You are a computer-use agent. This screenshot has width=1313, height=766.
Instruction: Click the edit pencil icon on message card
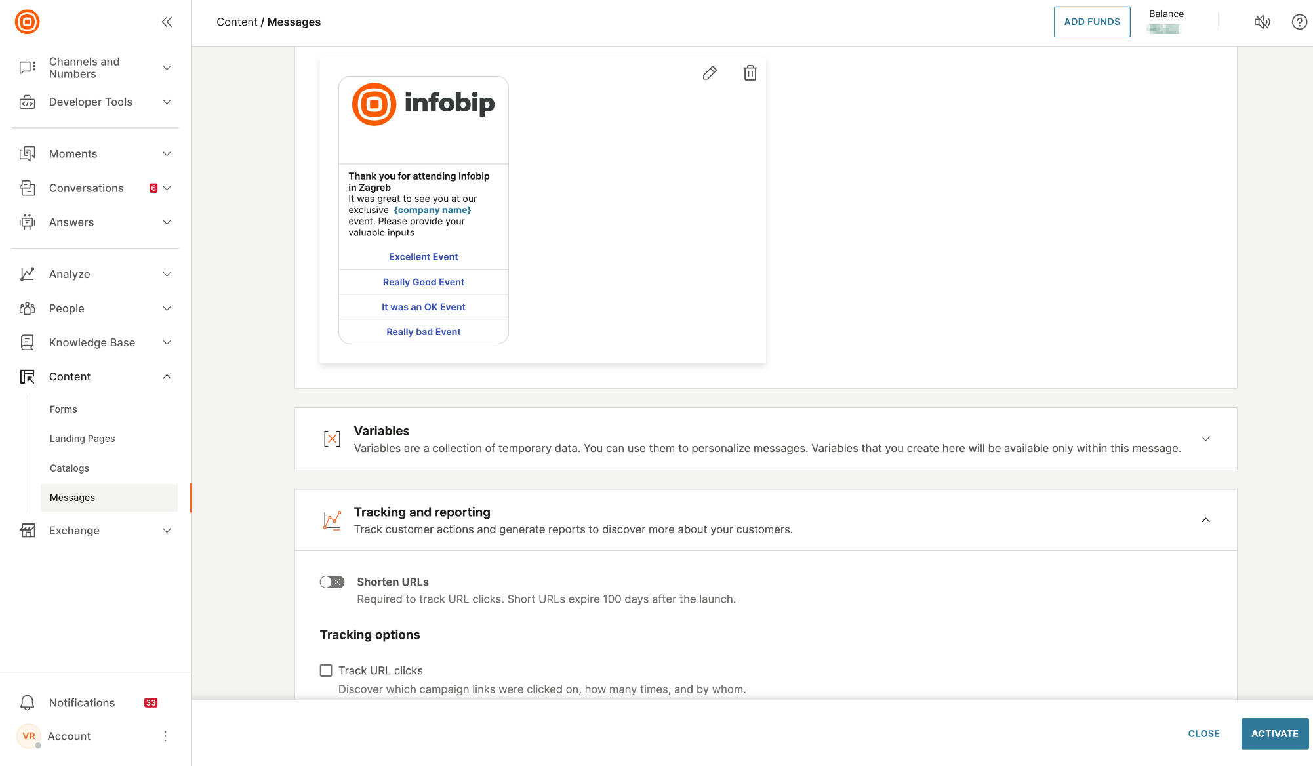click(710, 73)
